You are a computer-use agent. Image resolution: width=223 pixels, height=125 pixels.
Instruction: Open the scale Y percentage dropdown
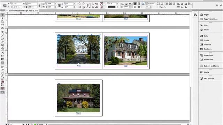56,7
